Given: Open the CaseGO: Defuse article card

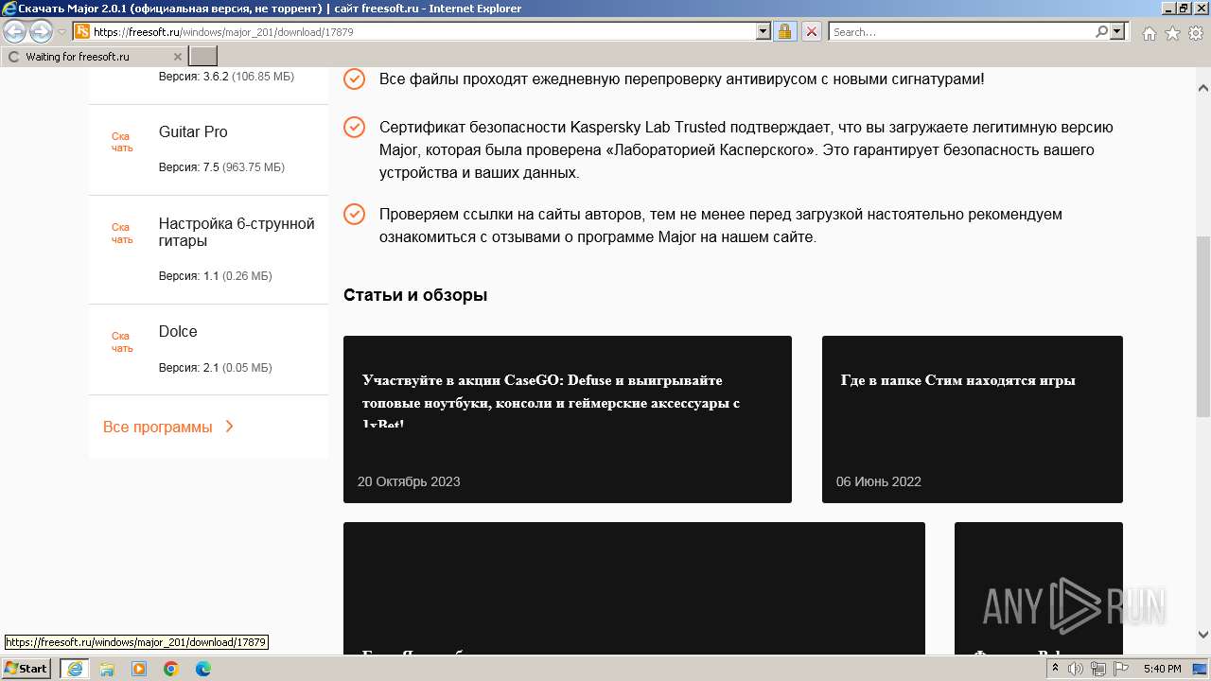Looking at the screenshot, I should click(568, 419).
